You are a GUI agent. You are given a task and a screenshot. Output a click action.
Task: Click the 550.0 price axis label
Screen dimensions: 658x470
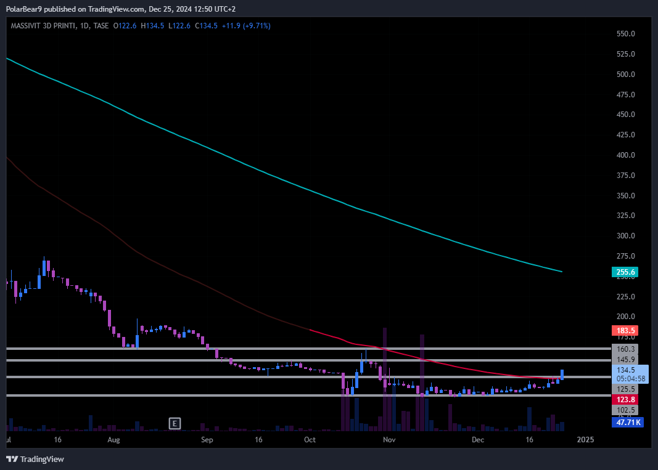626,33
